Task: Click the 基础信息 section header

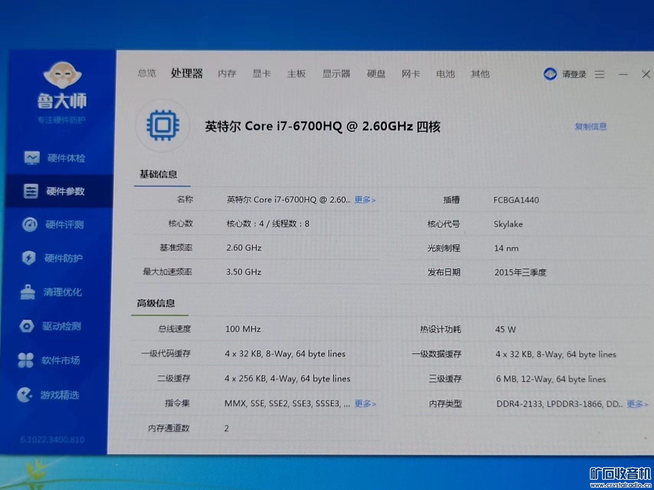Action: click(x=158, y=175)
